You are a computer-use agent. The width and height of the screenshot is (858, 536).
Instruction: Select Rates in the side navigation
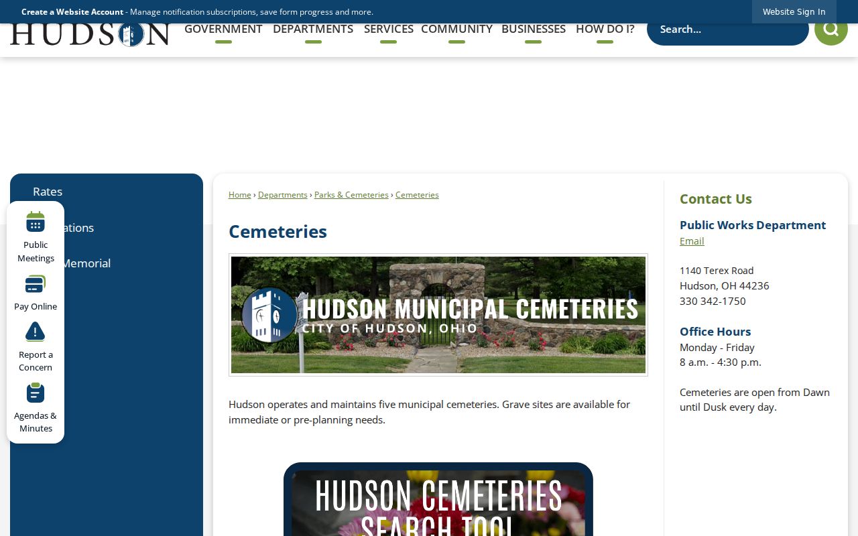(x=48, y=192)
